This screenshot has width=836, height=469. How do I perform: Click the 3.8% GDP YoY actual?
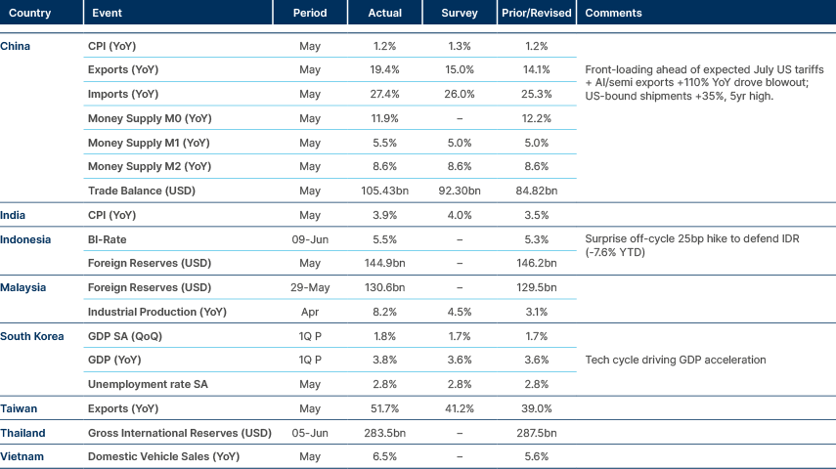[x=384, y=360]
